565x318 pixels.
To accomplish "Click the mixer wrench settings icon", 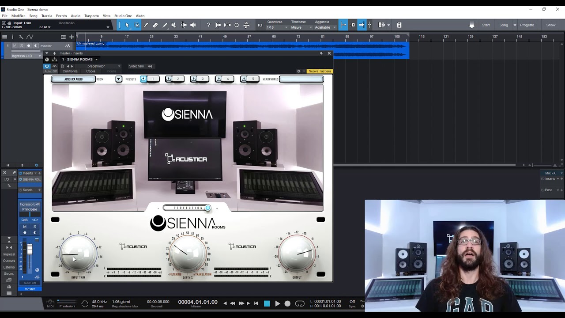I will 9,186.
